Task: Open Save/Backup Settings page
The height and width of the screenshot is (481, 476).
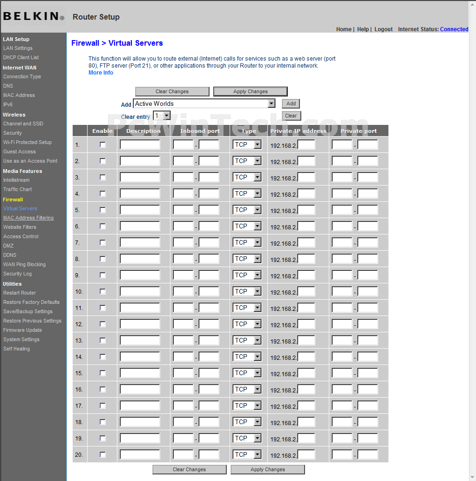Action: pos(28,311)
